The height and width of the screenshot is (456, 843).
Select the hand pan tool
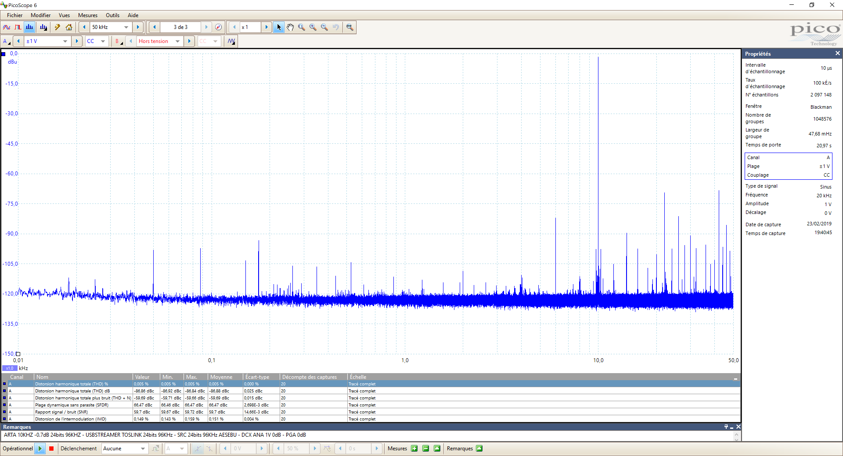tap(290, 27)
